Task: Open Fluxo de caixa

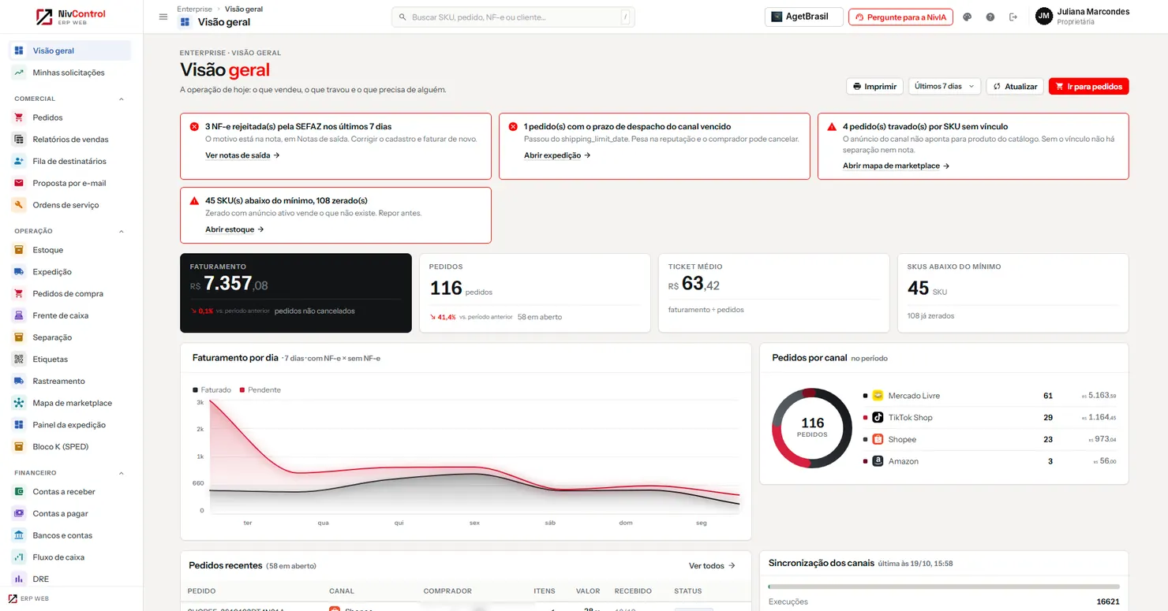Action: click(x=69, y=557)
